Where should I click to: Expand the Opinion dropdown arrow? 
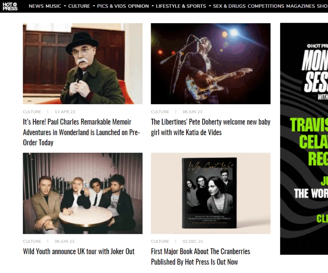coord(153,6)
